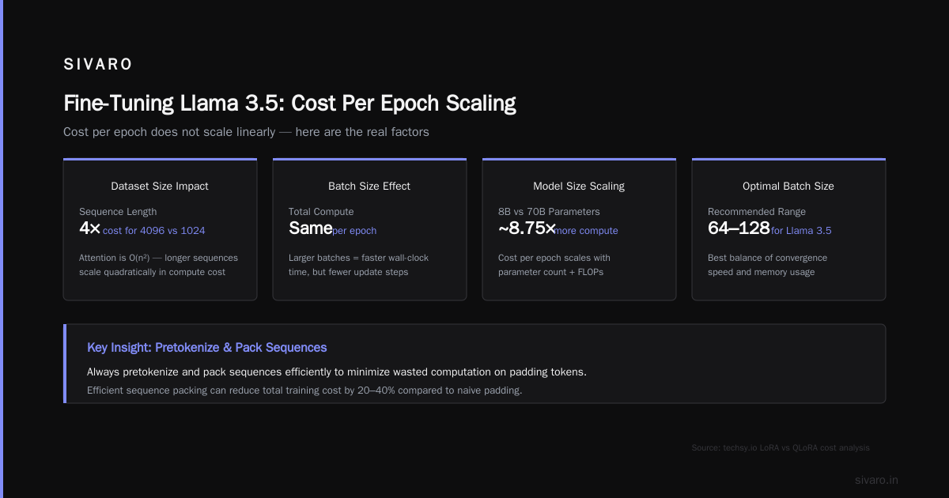The image size is (949, 498).
Task: Click 'Key Insight: Pretokenize & Pack Sequences' heading
Action: point(207,348)
